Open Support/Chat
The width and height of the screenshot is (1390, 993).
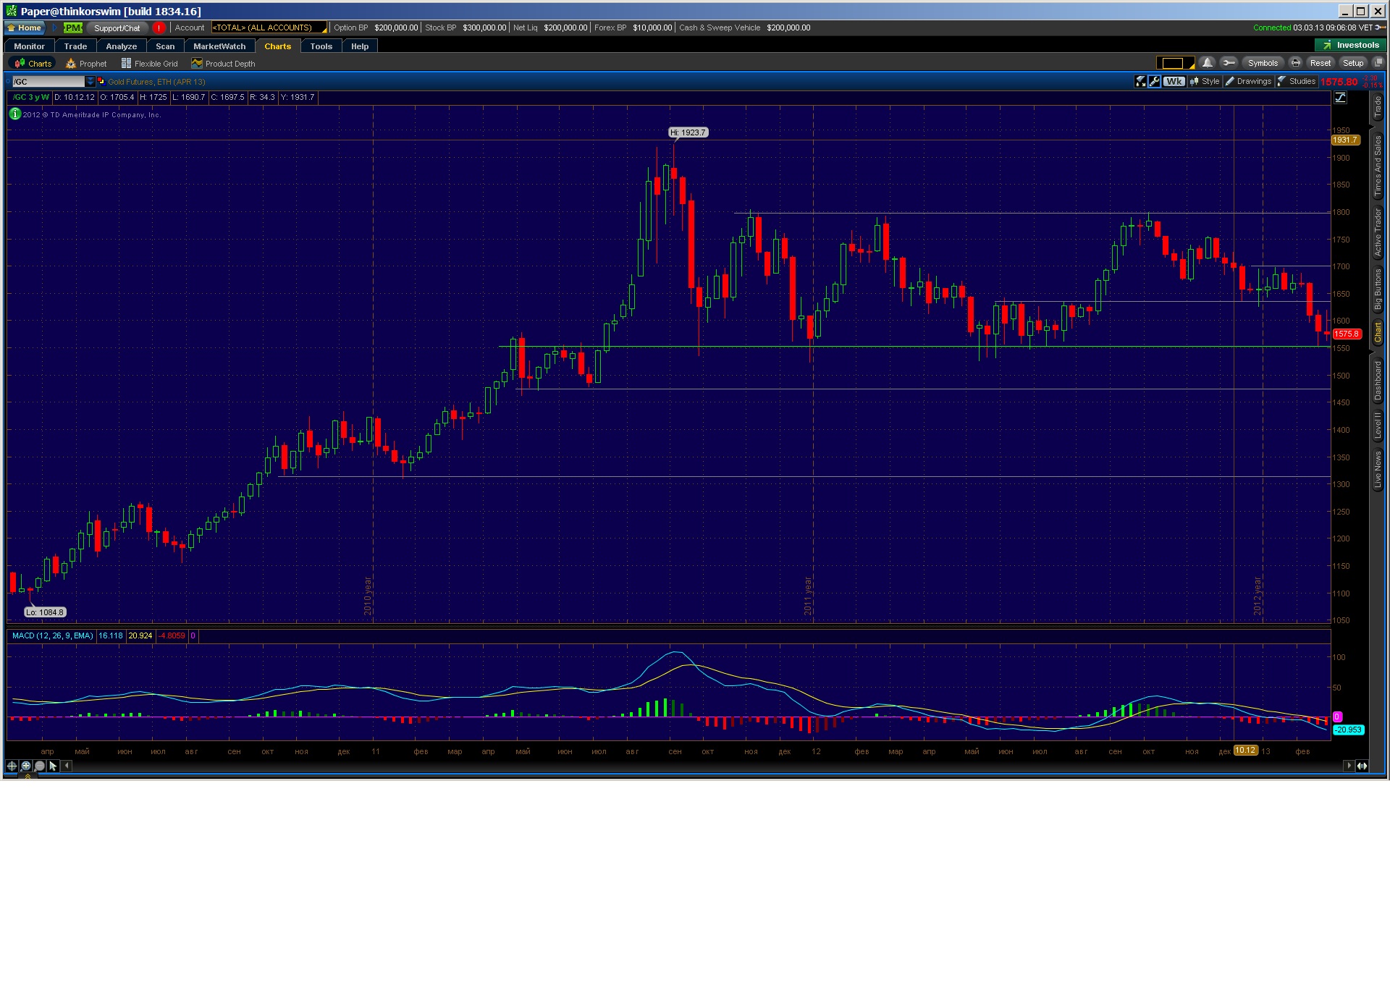tap(117, 28)
